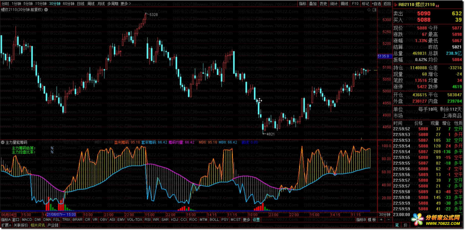
Task: Select the BRAR indicator
Action: click(x=78, y=220)
